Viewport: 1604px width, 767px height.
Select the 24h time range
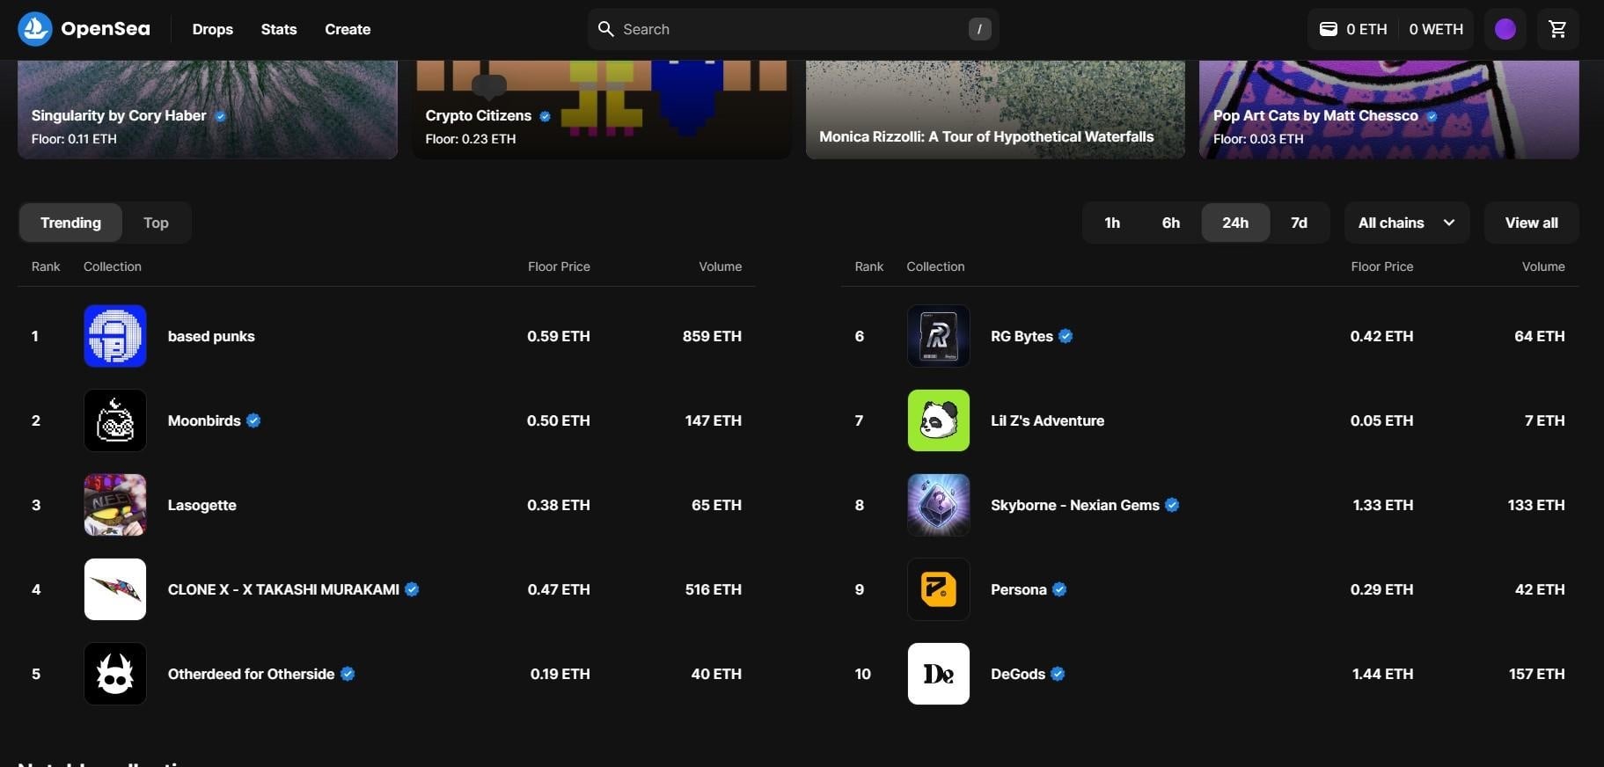pos(1235,223)
